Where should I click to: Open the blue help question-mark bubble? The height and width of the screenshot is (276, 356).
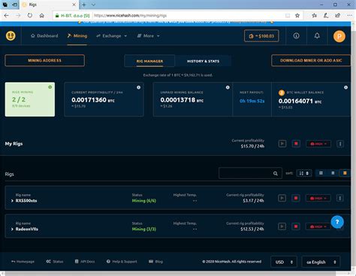click(337, 222)
